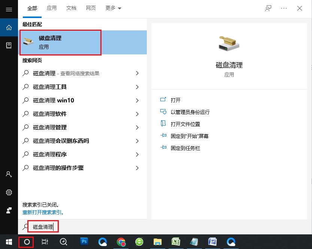This screenshot has width=312, height=249.
Task: Open the magnifier search app on taskbar
Action: point(63,242)
